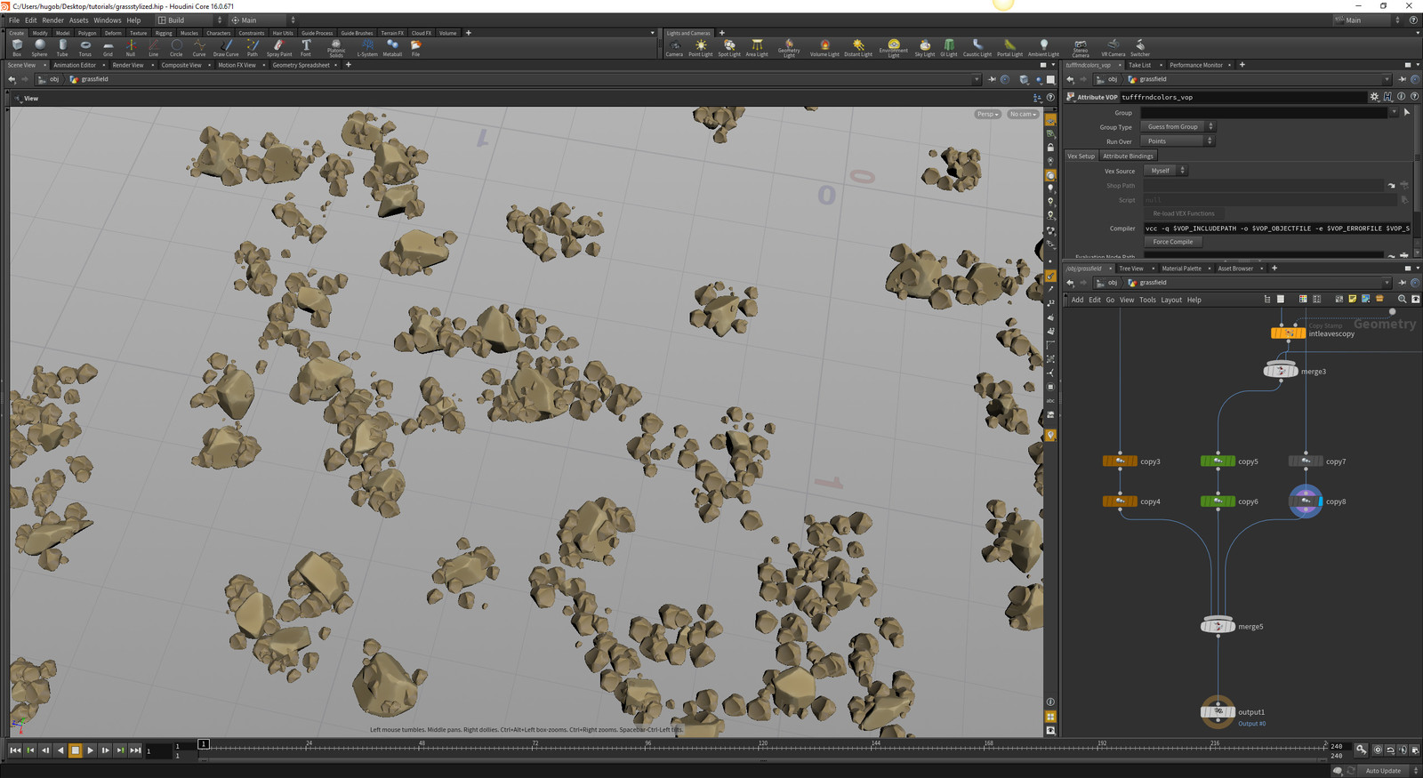This screenshot has height=778, width=1423.
Task: Add an Ambient Light
Action: [x=1044, y=47]
